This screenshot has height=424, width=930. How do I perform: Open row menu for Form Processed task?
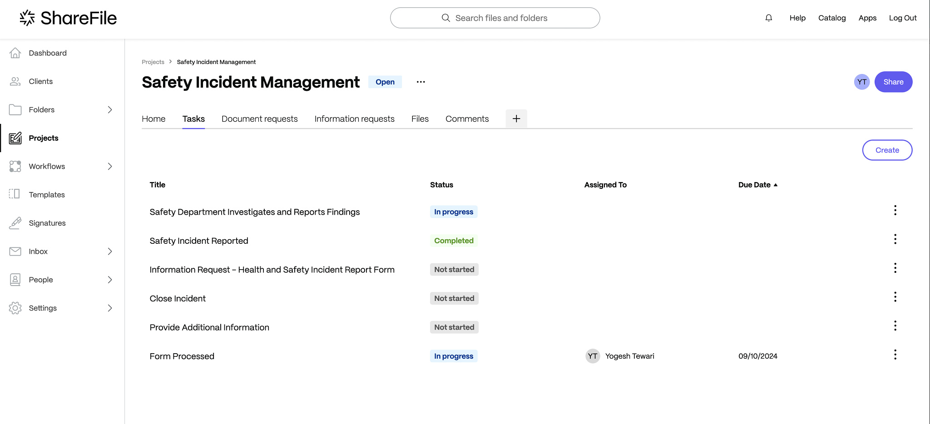(895, 355)
